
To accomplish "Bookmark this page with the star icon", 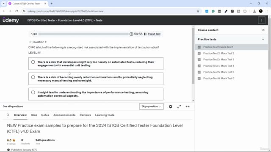I will 198,11.
